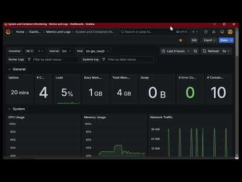Click the green '0' error count value
Screen dimensions: 242x182
click(x=190, y=93)
